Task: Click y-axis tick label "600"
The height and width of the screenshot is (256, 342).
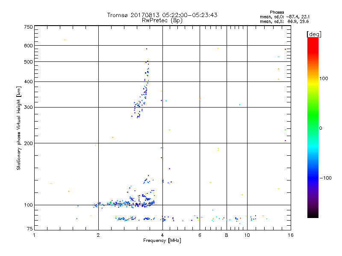Action: pyautogui.click(x=28, y=46)
